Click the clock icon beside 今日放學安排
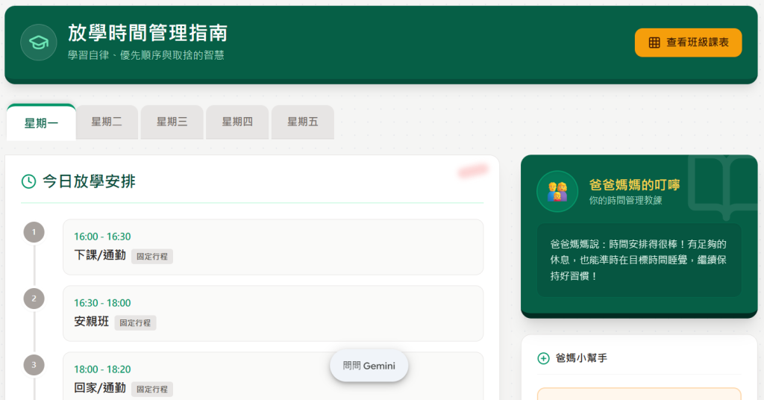 (29, 182)
